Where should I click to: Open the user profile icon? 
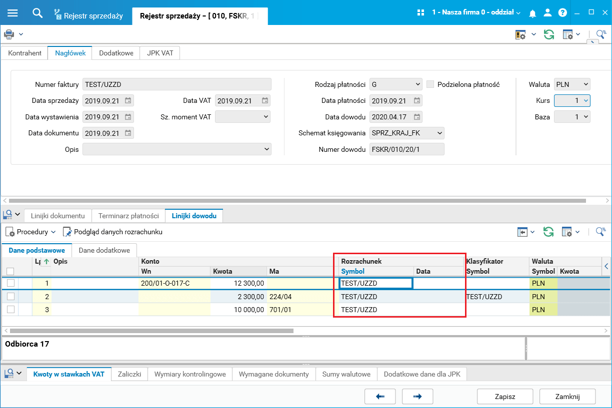point(547,13)
